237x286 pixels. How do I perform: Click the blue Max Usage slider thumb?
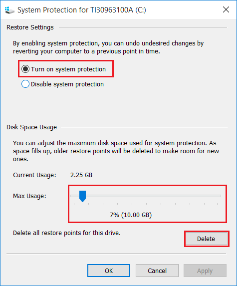(82, 196)
